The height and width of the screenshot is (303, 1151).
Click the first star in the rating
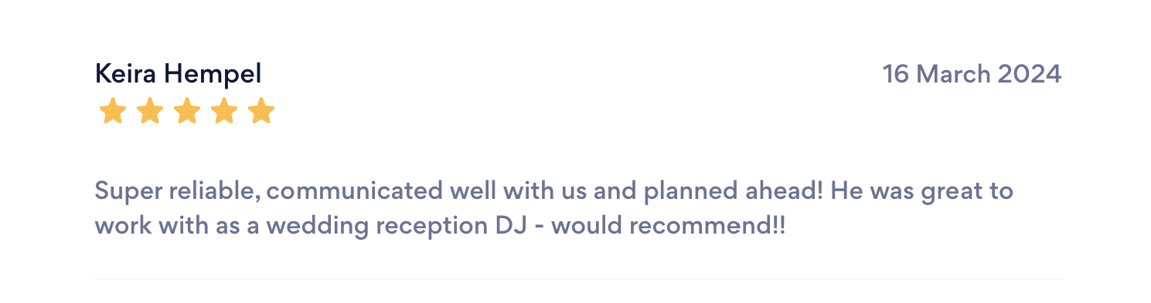(112, 111)
